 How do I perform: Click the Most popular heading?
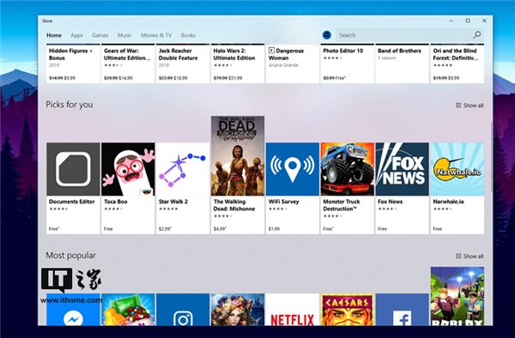[x=70, y=256]
